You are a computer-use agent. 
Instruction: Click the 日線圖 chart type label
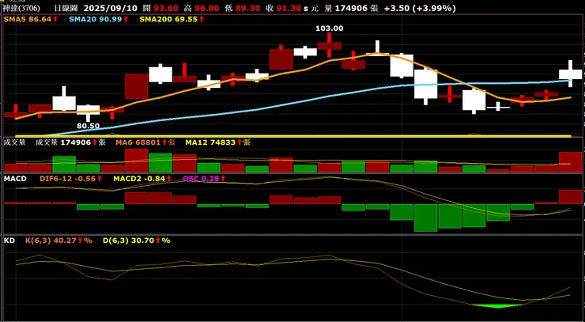pyautogui.click(x=66, y=8)
